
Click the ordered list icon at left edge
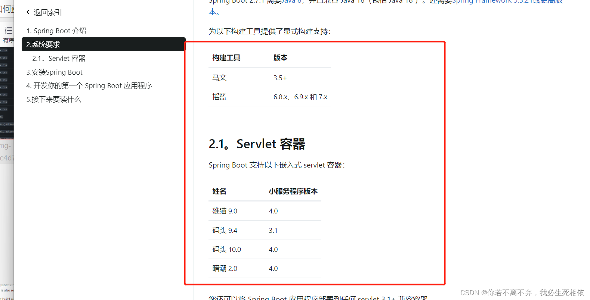[x=9, y=31]
